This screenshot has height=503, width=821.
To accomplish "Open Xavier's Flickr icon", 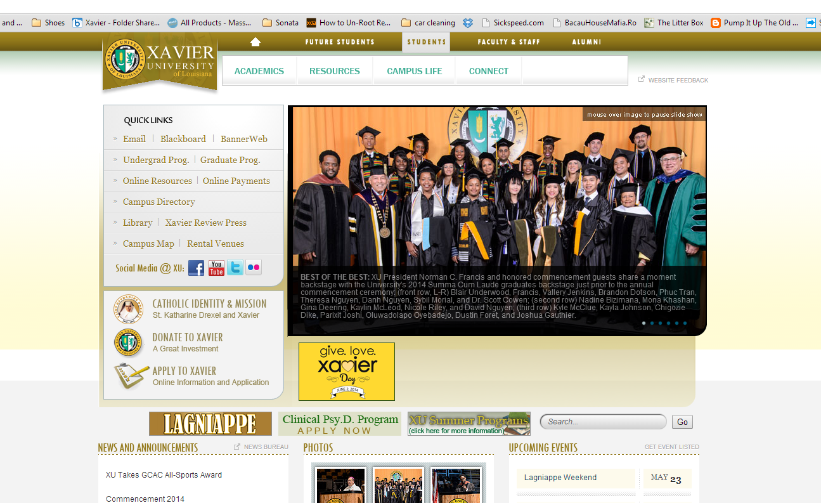I will [x=254, y=267].
